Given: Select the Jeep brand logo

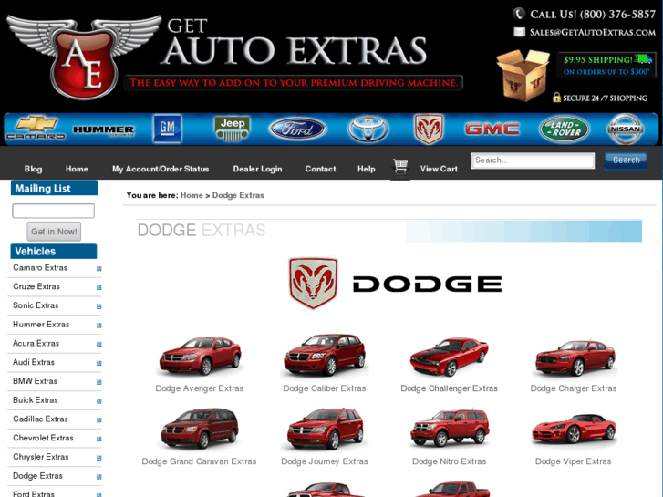Looking at the screenshot, I should pyautogui.click(x=233, y=129).
